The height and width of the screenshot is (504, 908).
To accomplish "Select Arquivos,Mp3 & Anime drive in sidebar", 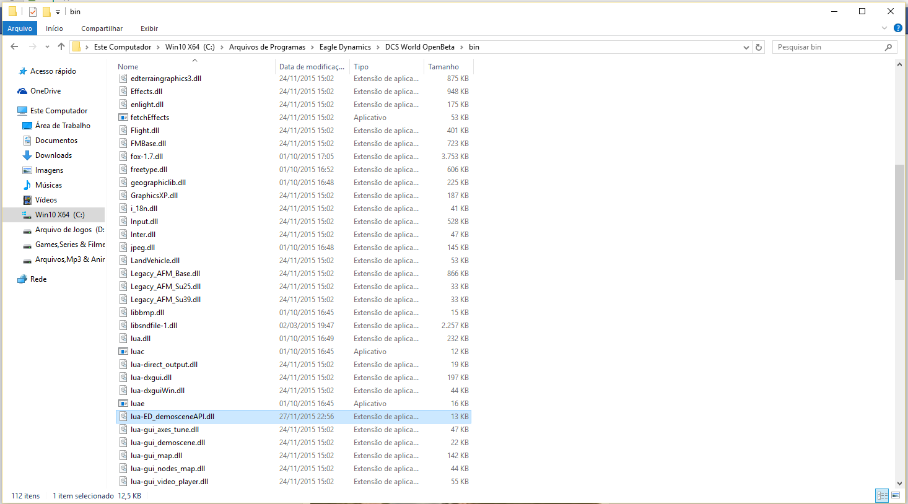I will [69, 259].
